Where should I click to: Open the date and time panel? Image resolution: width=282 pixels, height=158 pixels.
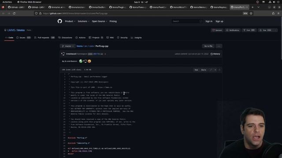click(141, 2)
